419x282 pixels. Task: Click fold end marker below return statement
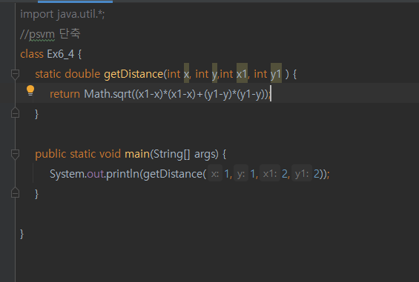16,113
